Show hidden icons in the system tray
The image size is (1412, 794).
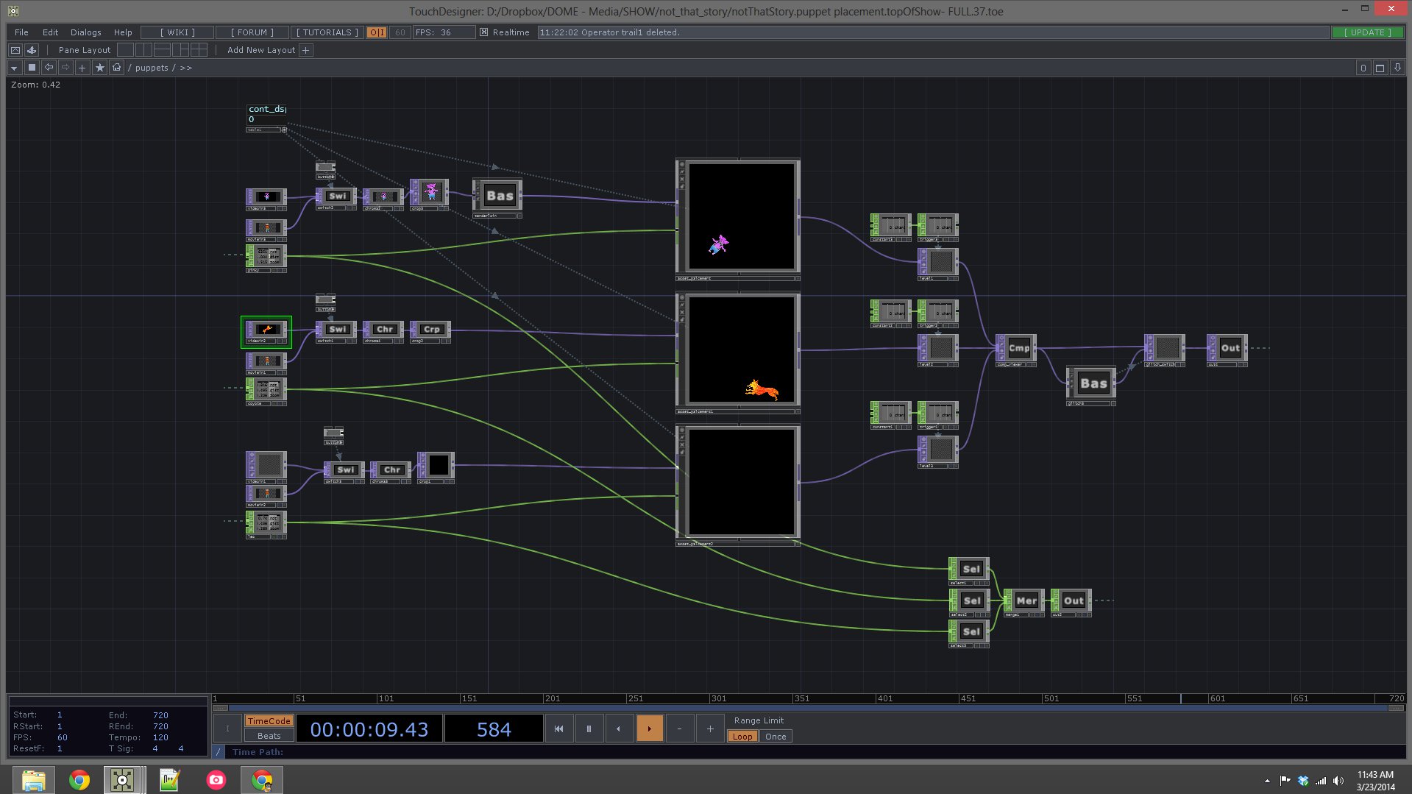click(1267, 781)
